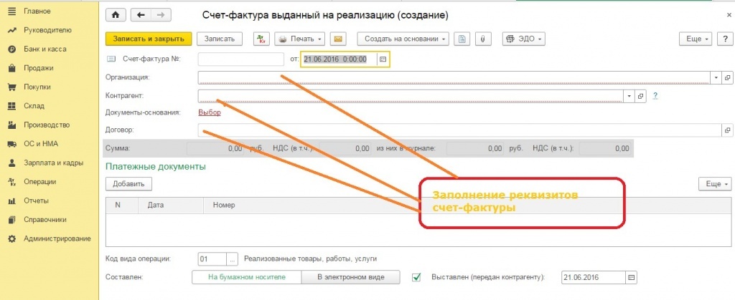The image size is (735, 300).
Task: Close the invoice form tab
Action: point(729,16)
